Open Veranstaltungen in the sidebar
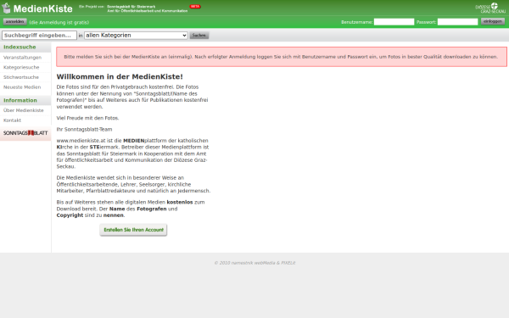 (22, 58)
